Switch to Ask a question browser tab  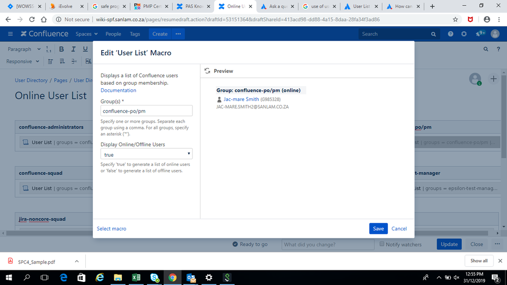[x=278, y=6]
